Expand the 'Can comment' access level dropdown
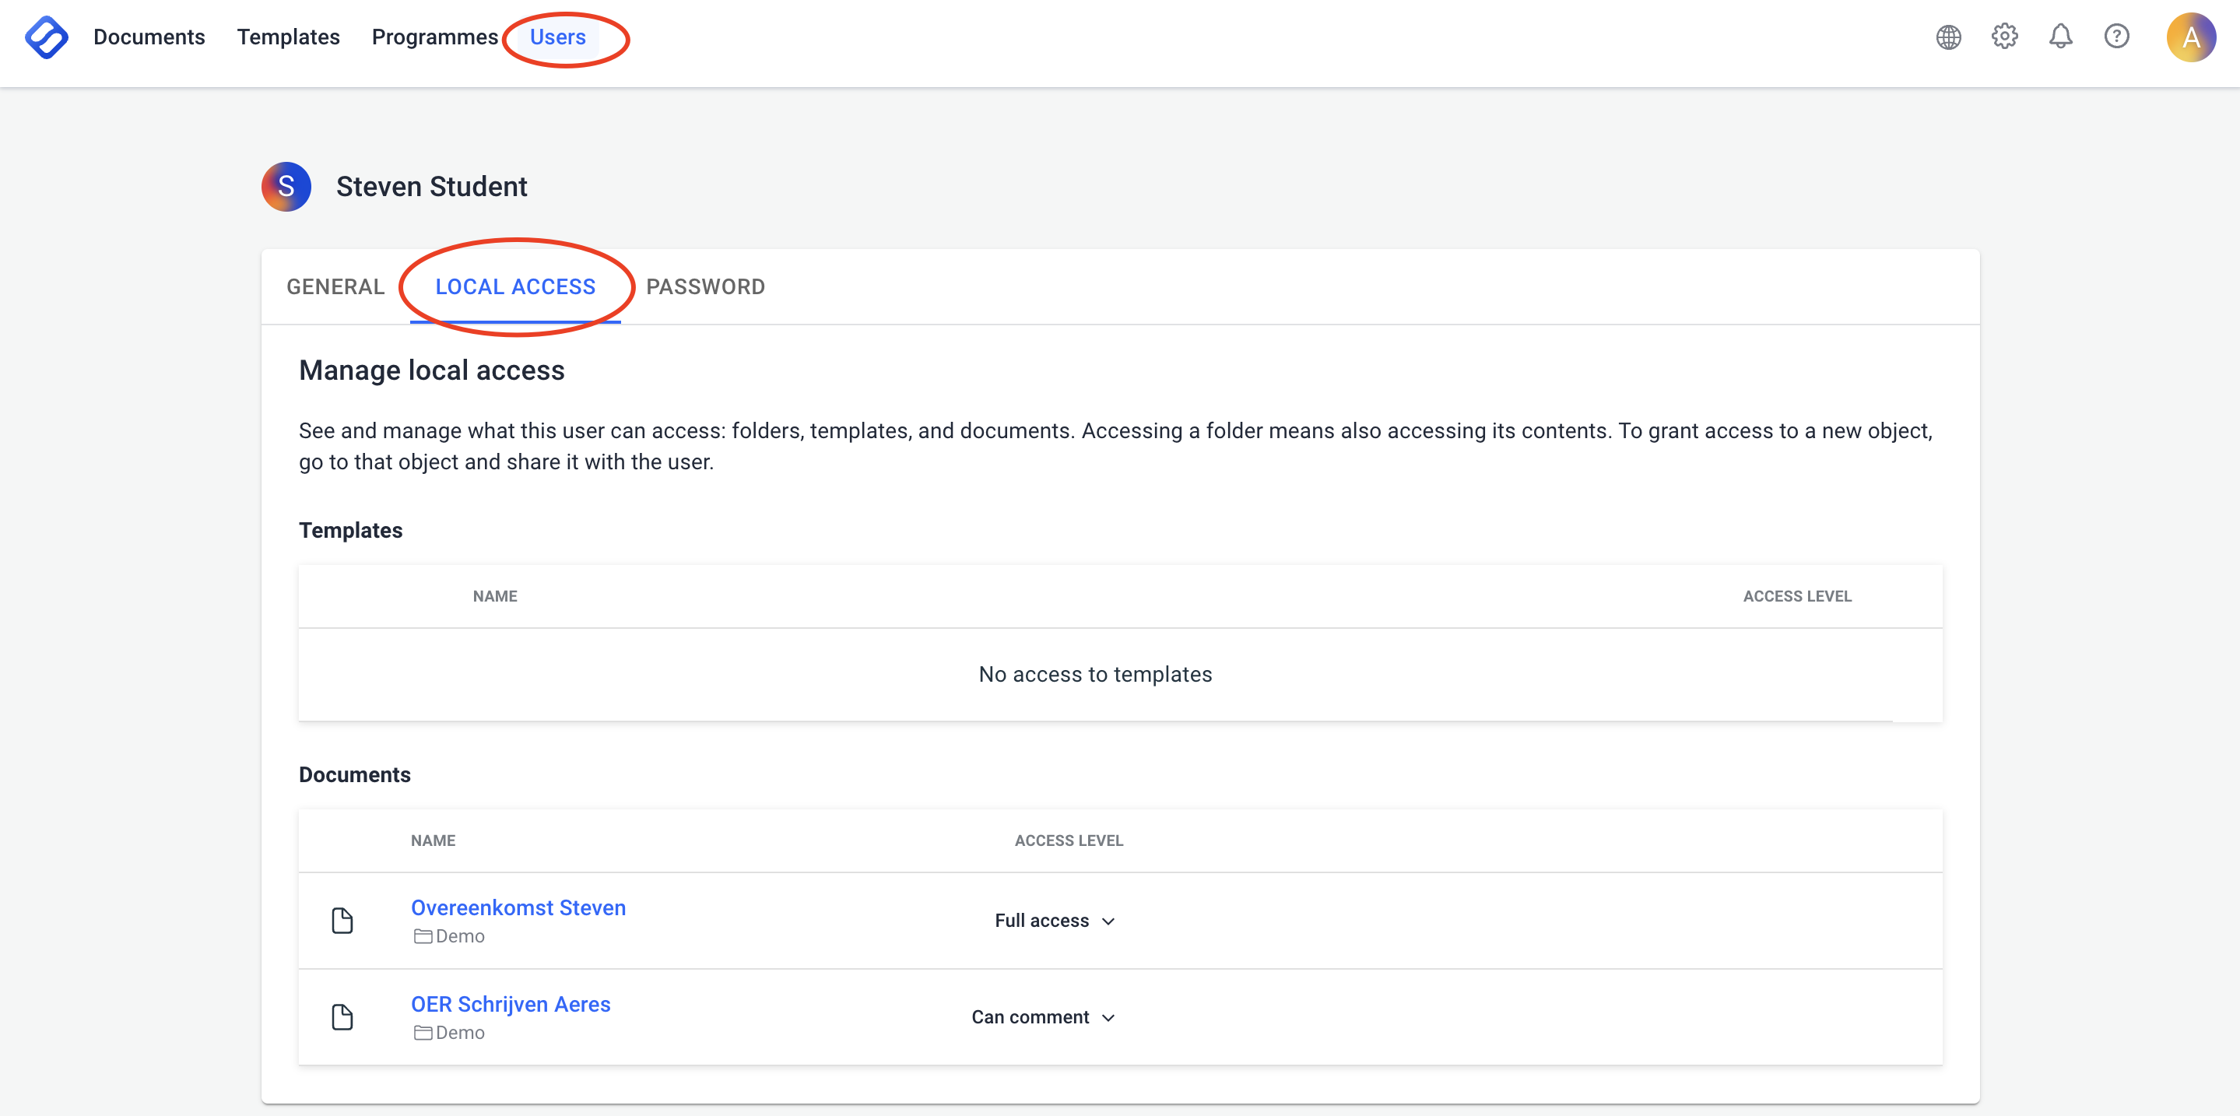Viewport: 2240px width, 1116px height. tap(1043, 1017)
